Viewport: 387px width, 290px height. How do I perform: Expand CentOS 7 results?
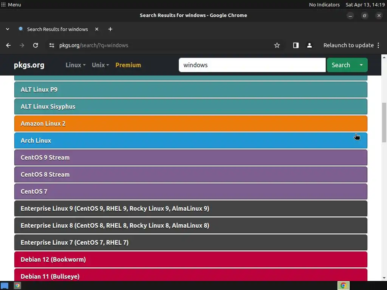tap(191, 191)
